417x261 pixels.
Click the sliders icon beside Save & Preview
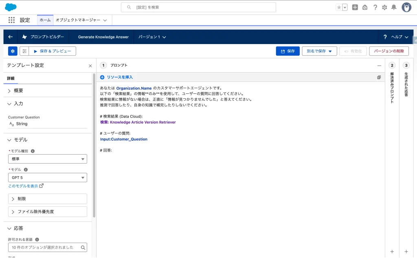click(x=24, y=51)
